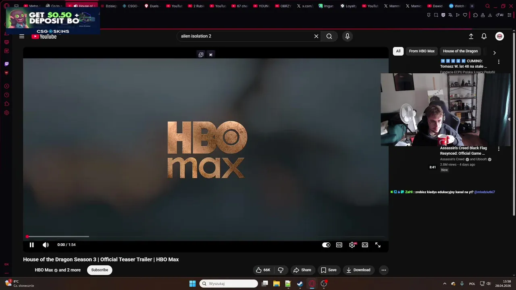
Task: Open a new browser tab with plus
Action: click(472, 6)
